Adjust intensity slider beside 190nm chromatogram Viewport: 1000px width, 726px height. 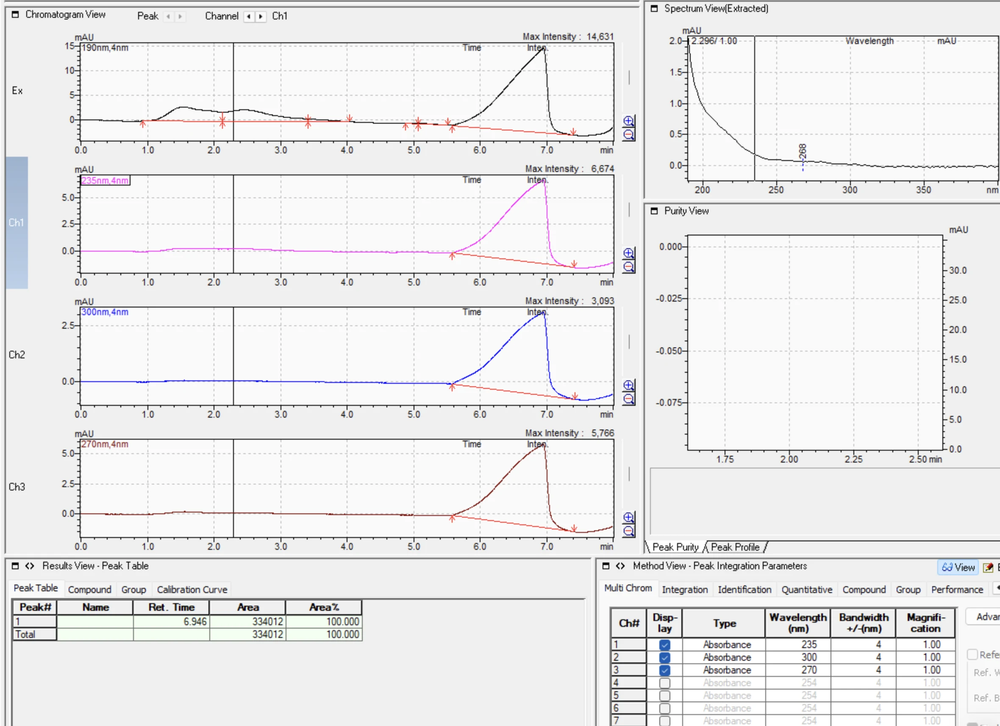(629, 78)
